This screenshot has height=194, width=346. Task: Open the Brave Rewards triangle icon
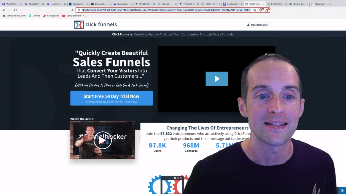click(x=267, y=10)
